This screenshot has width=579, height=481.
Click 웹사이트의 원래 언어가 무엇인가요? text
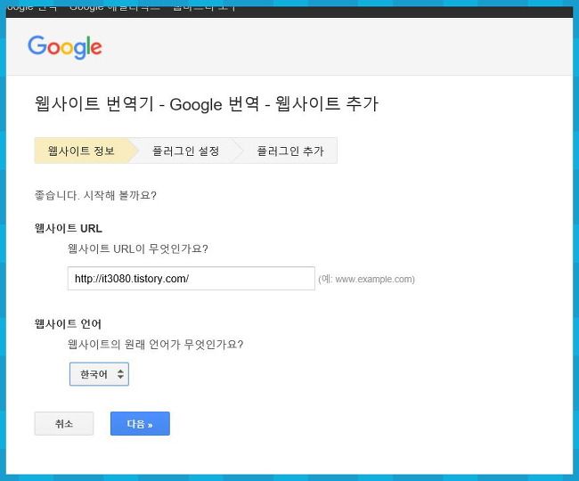point(156,345)
